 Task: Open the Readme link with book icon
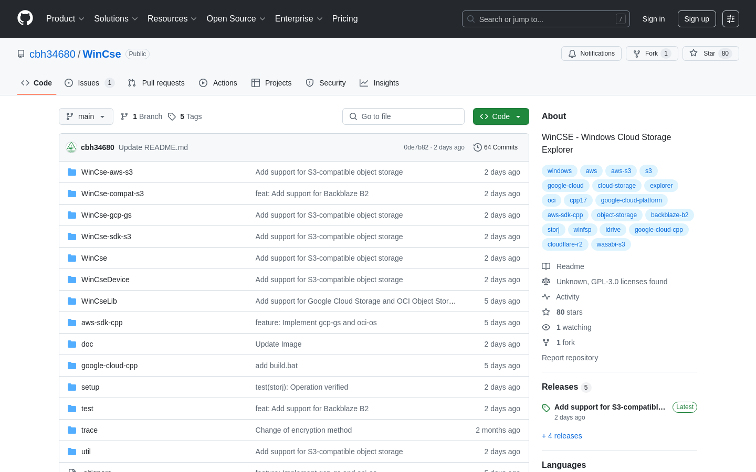tap(563, 266)
